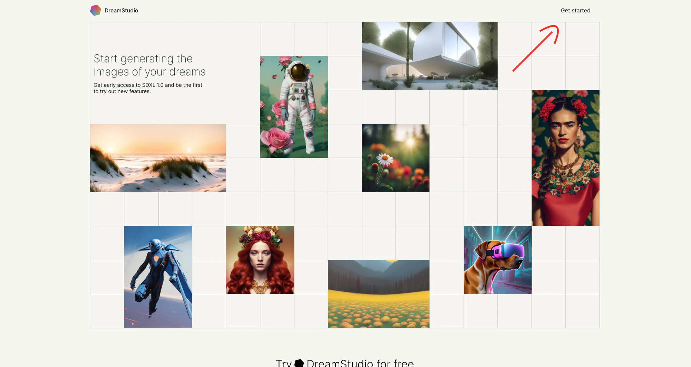Click the black hexagon icon beside DreamStudio for free
Image resolution: width=691 pixels, height=367 pixels.
(299, 363)
